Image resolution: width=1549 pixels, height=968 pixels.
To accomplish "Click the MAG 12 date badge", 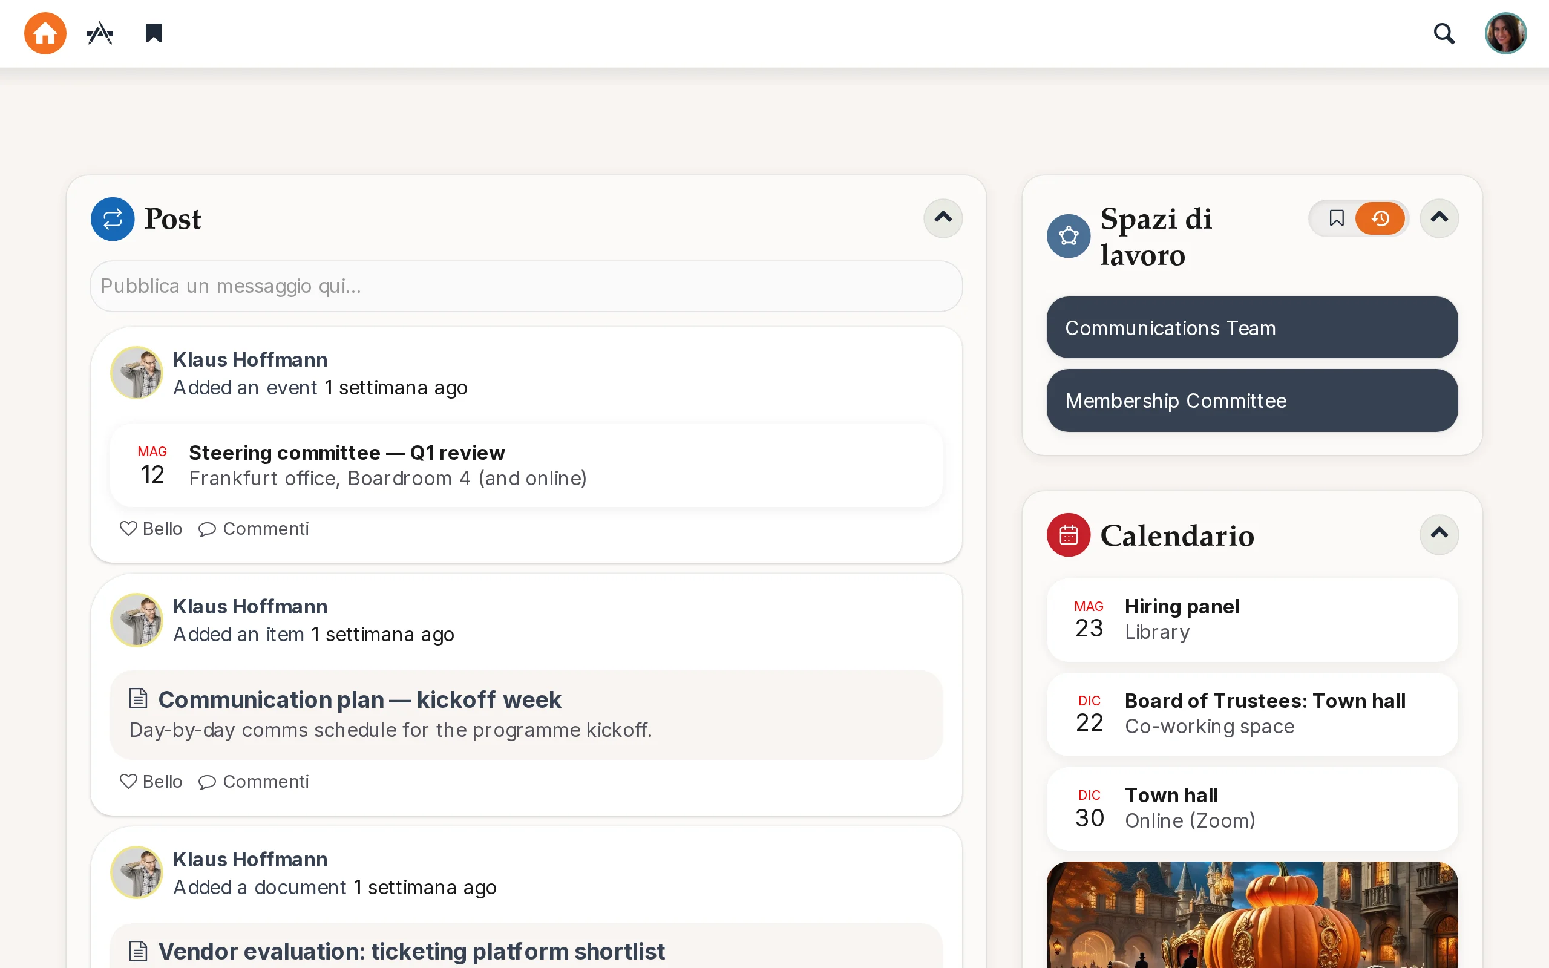I will [152, 465].
